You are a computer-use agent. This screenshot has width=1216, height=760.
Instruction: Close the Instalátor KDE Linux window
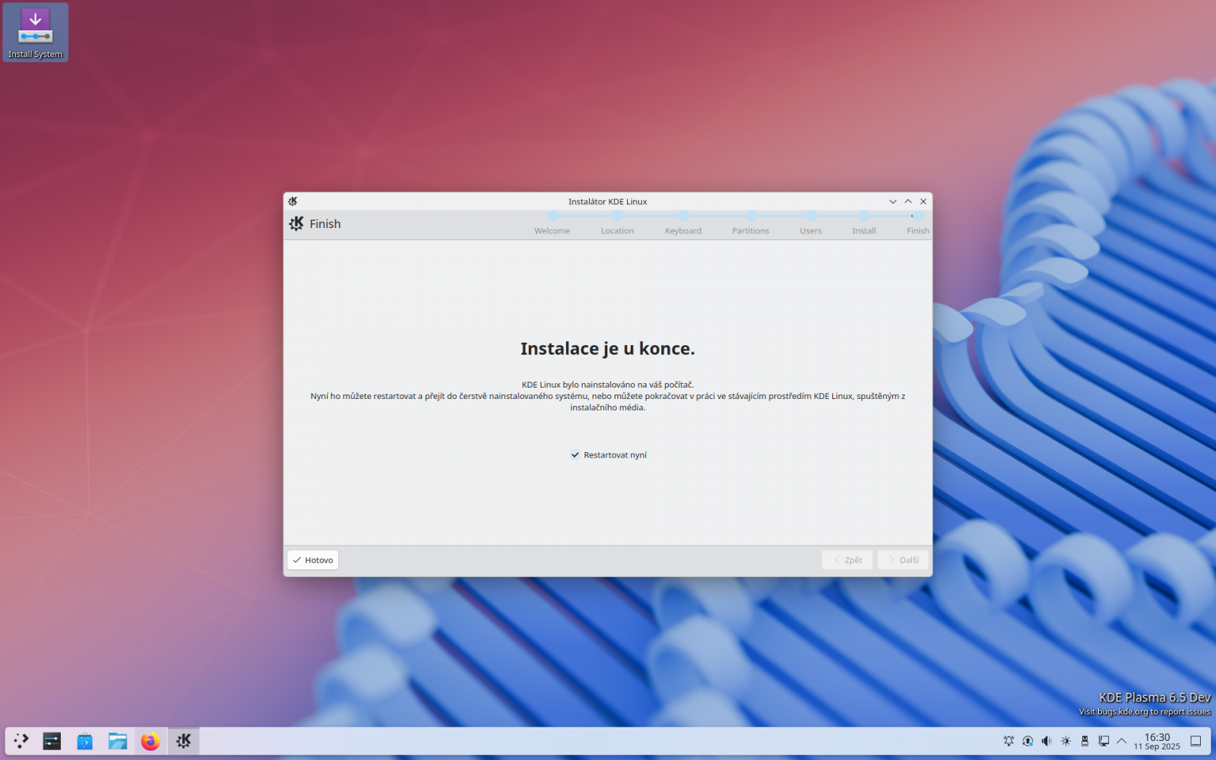point(923,201)
